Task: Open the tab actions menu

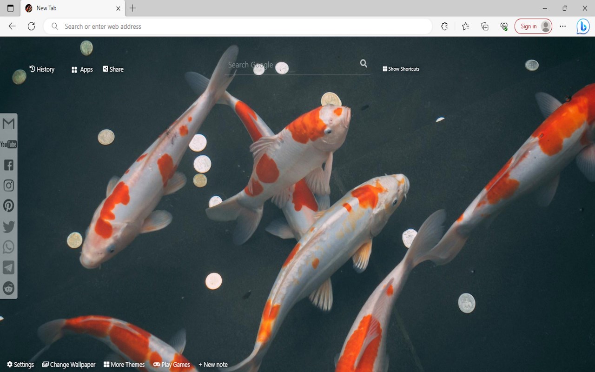Action: [10, 8]
